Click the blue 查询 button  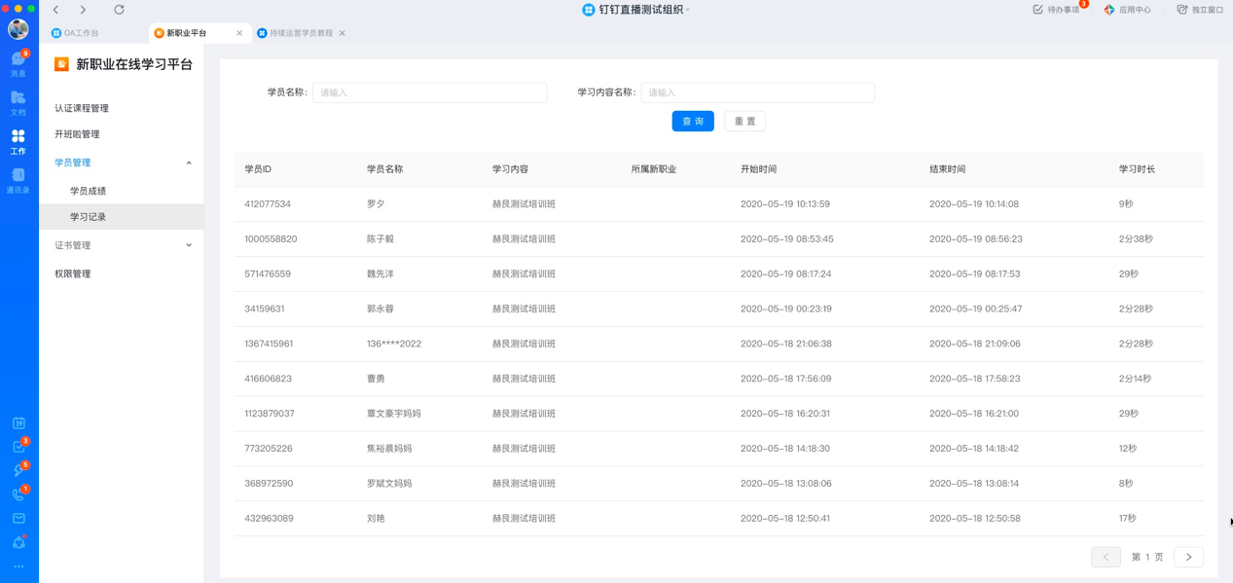693,122
